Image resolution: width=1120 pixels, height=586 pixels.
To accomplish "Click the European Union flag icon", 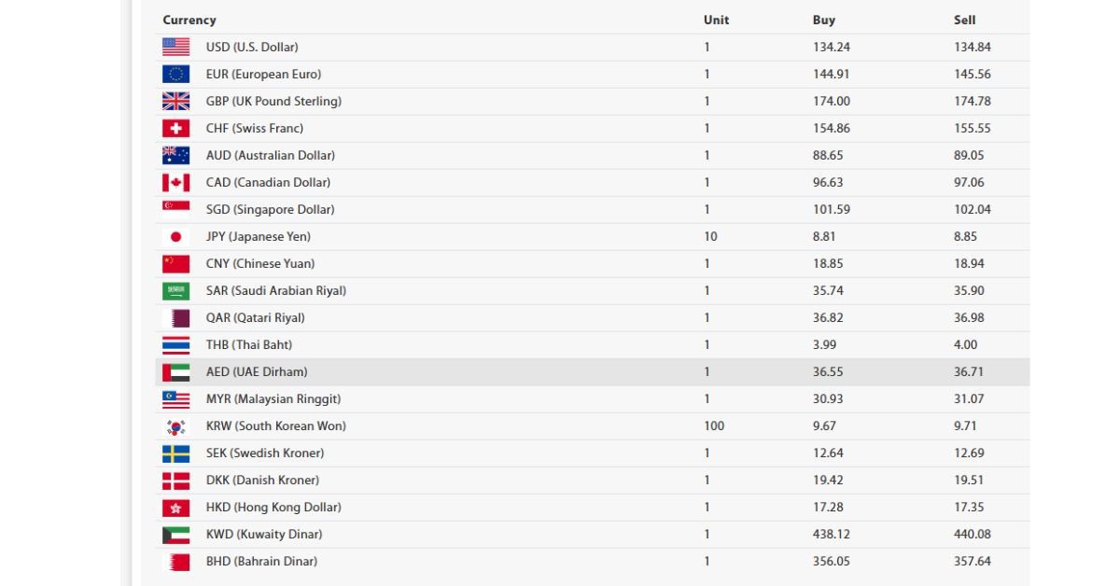I will tap(175, 74).
